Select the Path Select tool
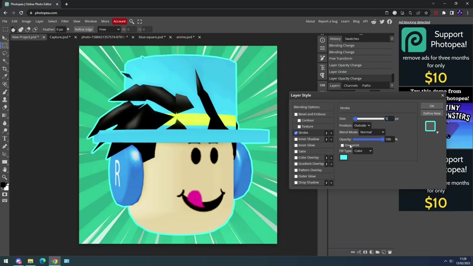473x266 pixels. click(x=5, y=154)
